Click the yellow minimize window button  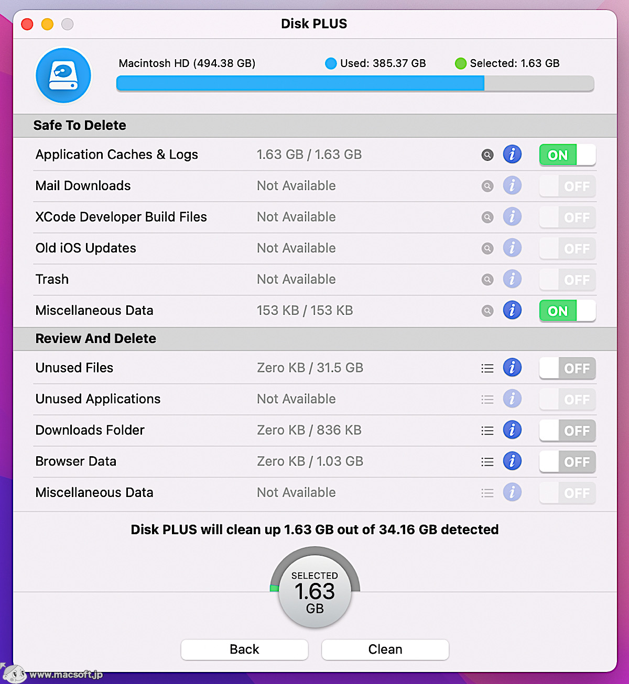point(47,24)
